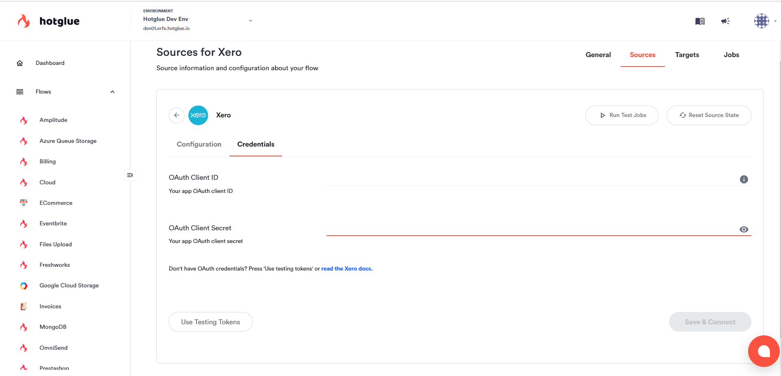Click the Invoices document icon

pos(24,306)
